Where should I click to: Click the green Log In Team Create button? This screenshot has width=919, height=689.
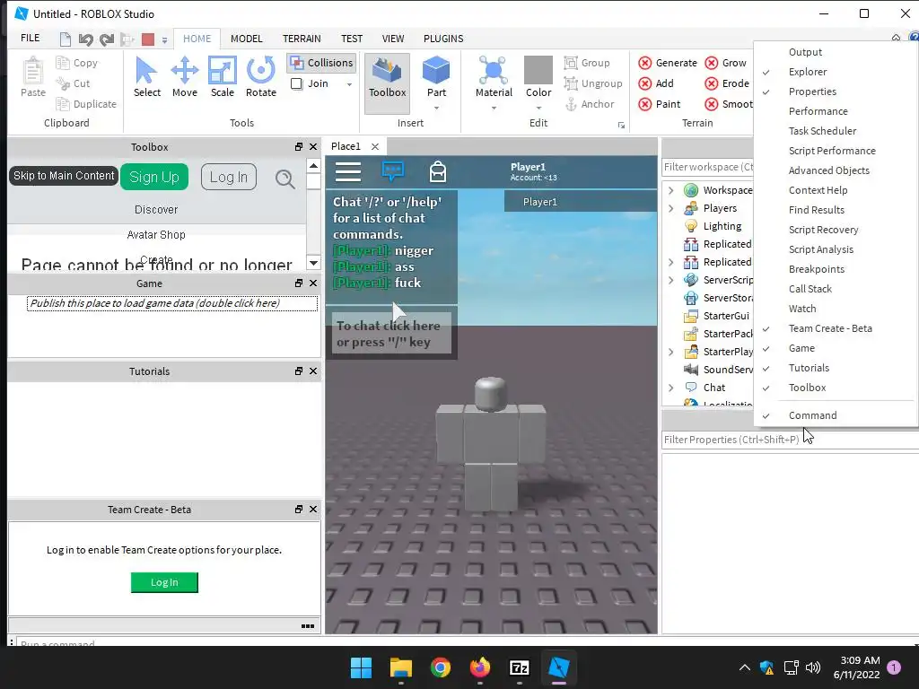(x=164, y=582)
